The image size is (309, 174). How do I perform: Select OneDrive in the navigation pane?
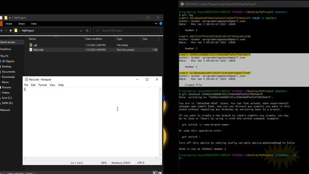5,49
